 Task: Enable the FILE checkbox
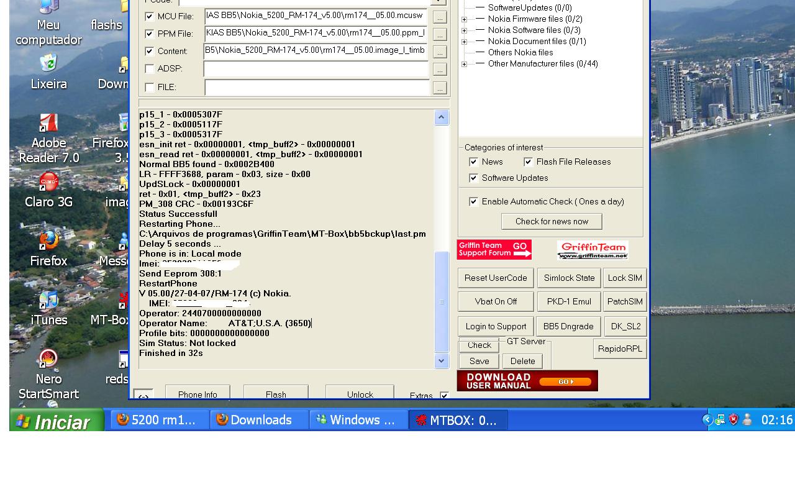(x=150, y=87)
